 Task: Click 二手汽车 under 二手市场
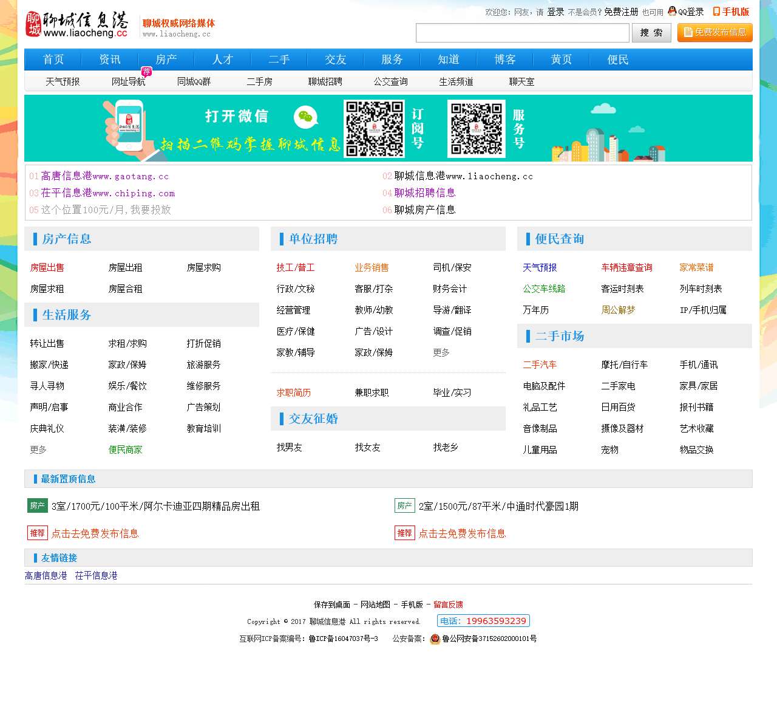[540, 365]
